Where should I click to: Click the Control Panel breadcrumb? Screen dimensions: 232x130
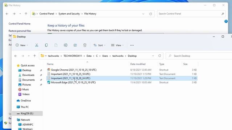47,14
